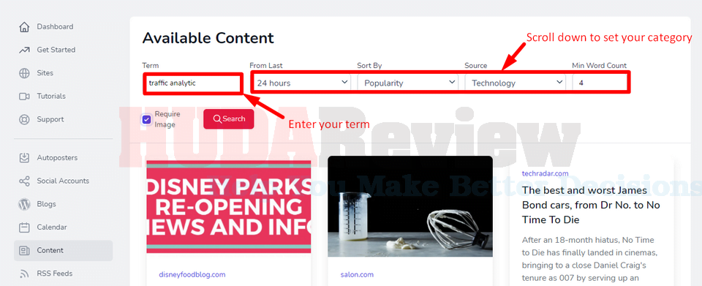This screenshot has height=286, width=702.
Task: Click the Dashboard home icon
Action: [24, 27]
